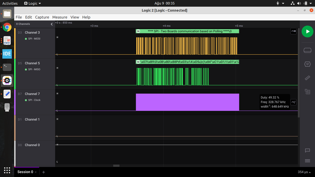Open the USB drive dock icon
Image resolution: width=315 pixels, height=177 pixels.
[7, 107]
